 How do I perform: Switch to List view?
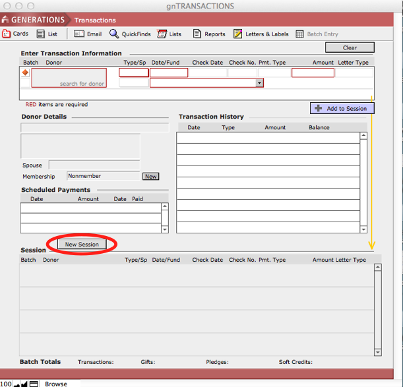pos(47,34)
